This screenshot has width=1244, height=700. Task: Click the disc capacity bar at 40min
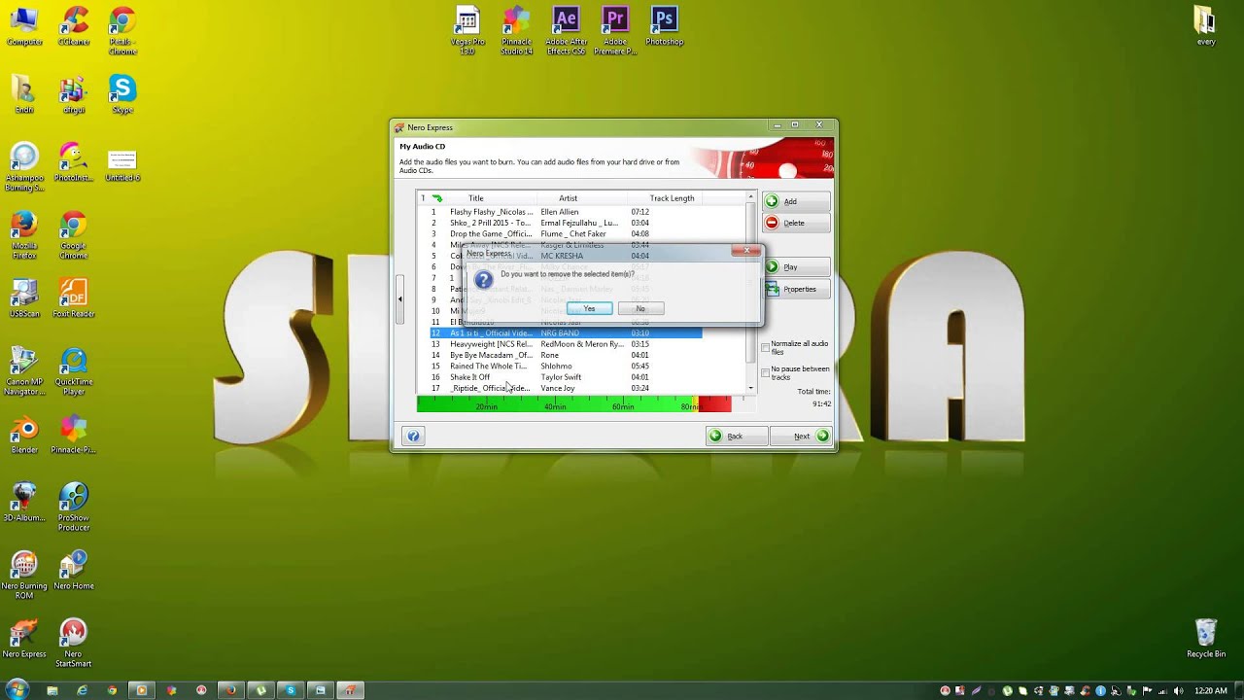click(x=555, y=404)
